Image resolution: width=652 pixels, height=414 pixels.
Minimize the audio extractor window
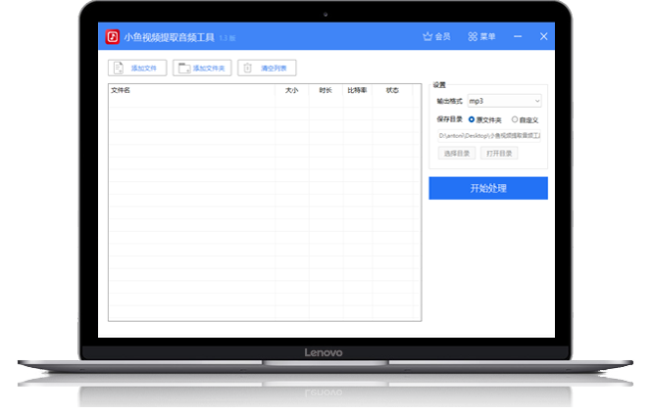518,36
